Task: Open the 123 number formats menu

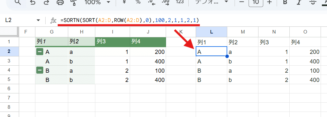Action: [x=179, y=2]
